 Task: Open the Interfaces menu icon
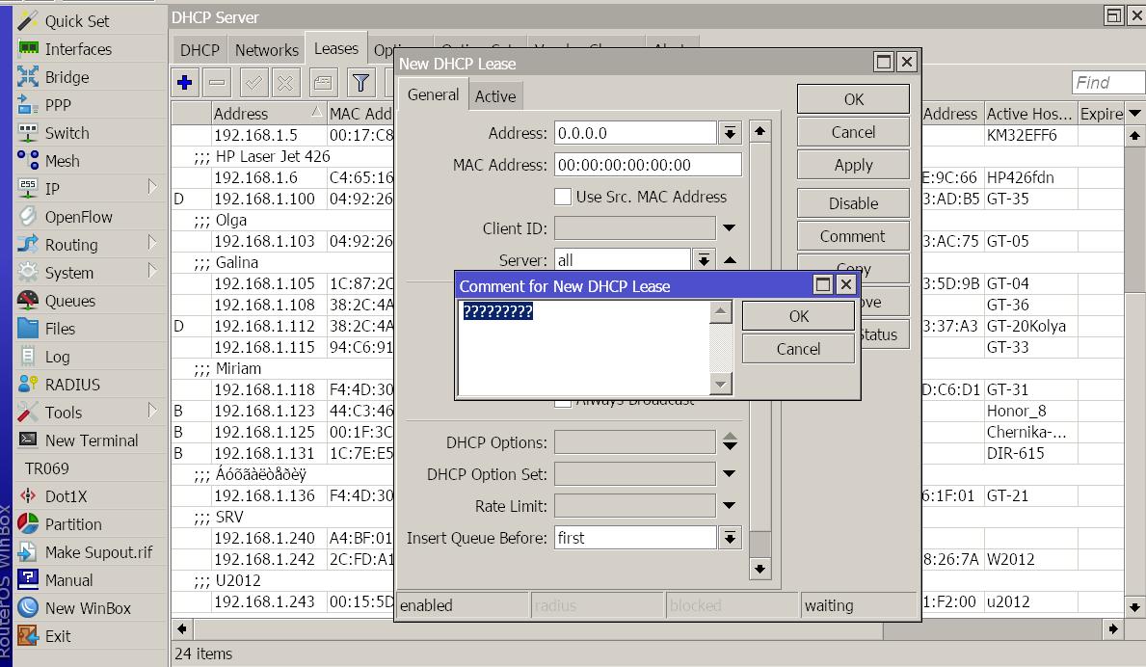click(28, 49)
